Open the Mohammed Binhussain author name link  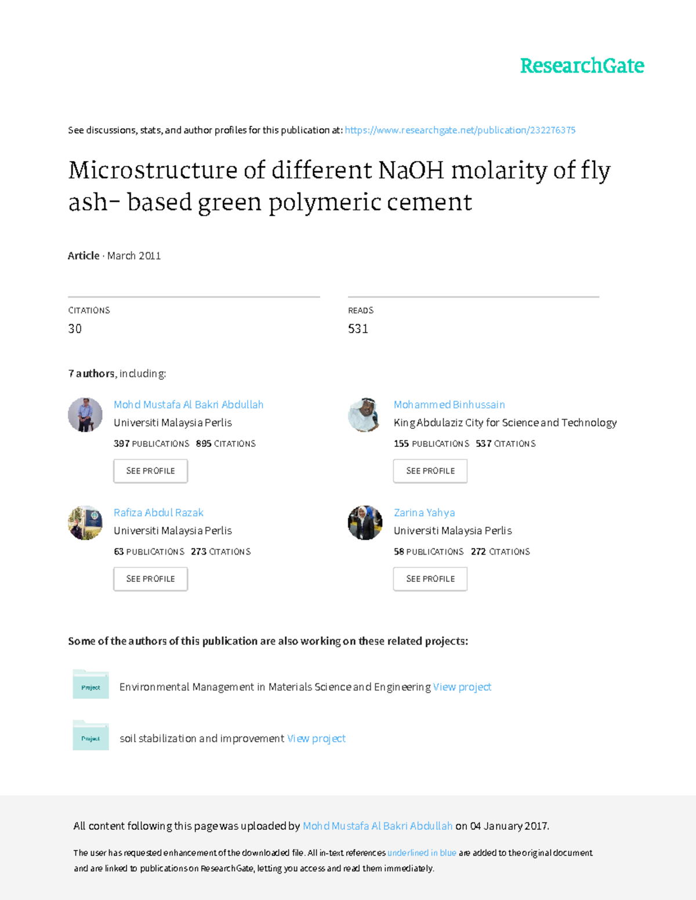click(x=449, y=405)
